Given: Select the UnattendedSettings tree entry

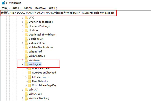Looking at the screenshot, I should (x=41, y=22).
